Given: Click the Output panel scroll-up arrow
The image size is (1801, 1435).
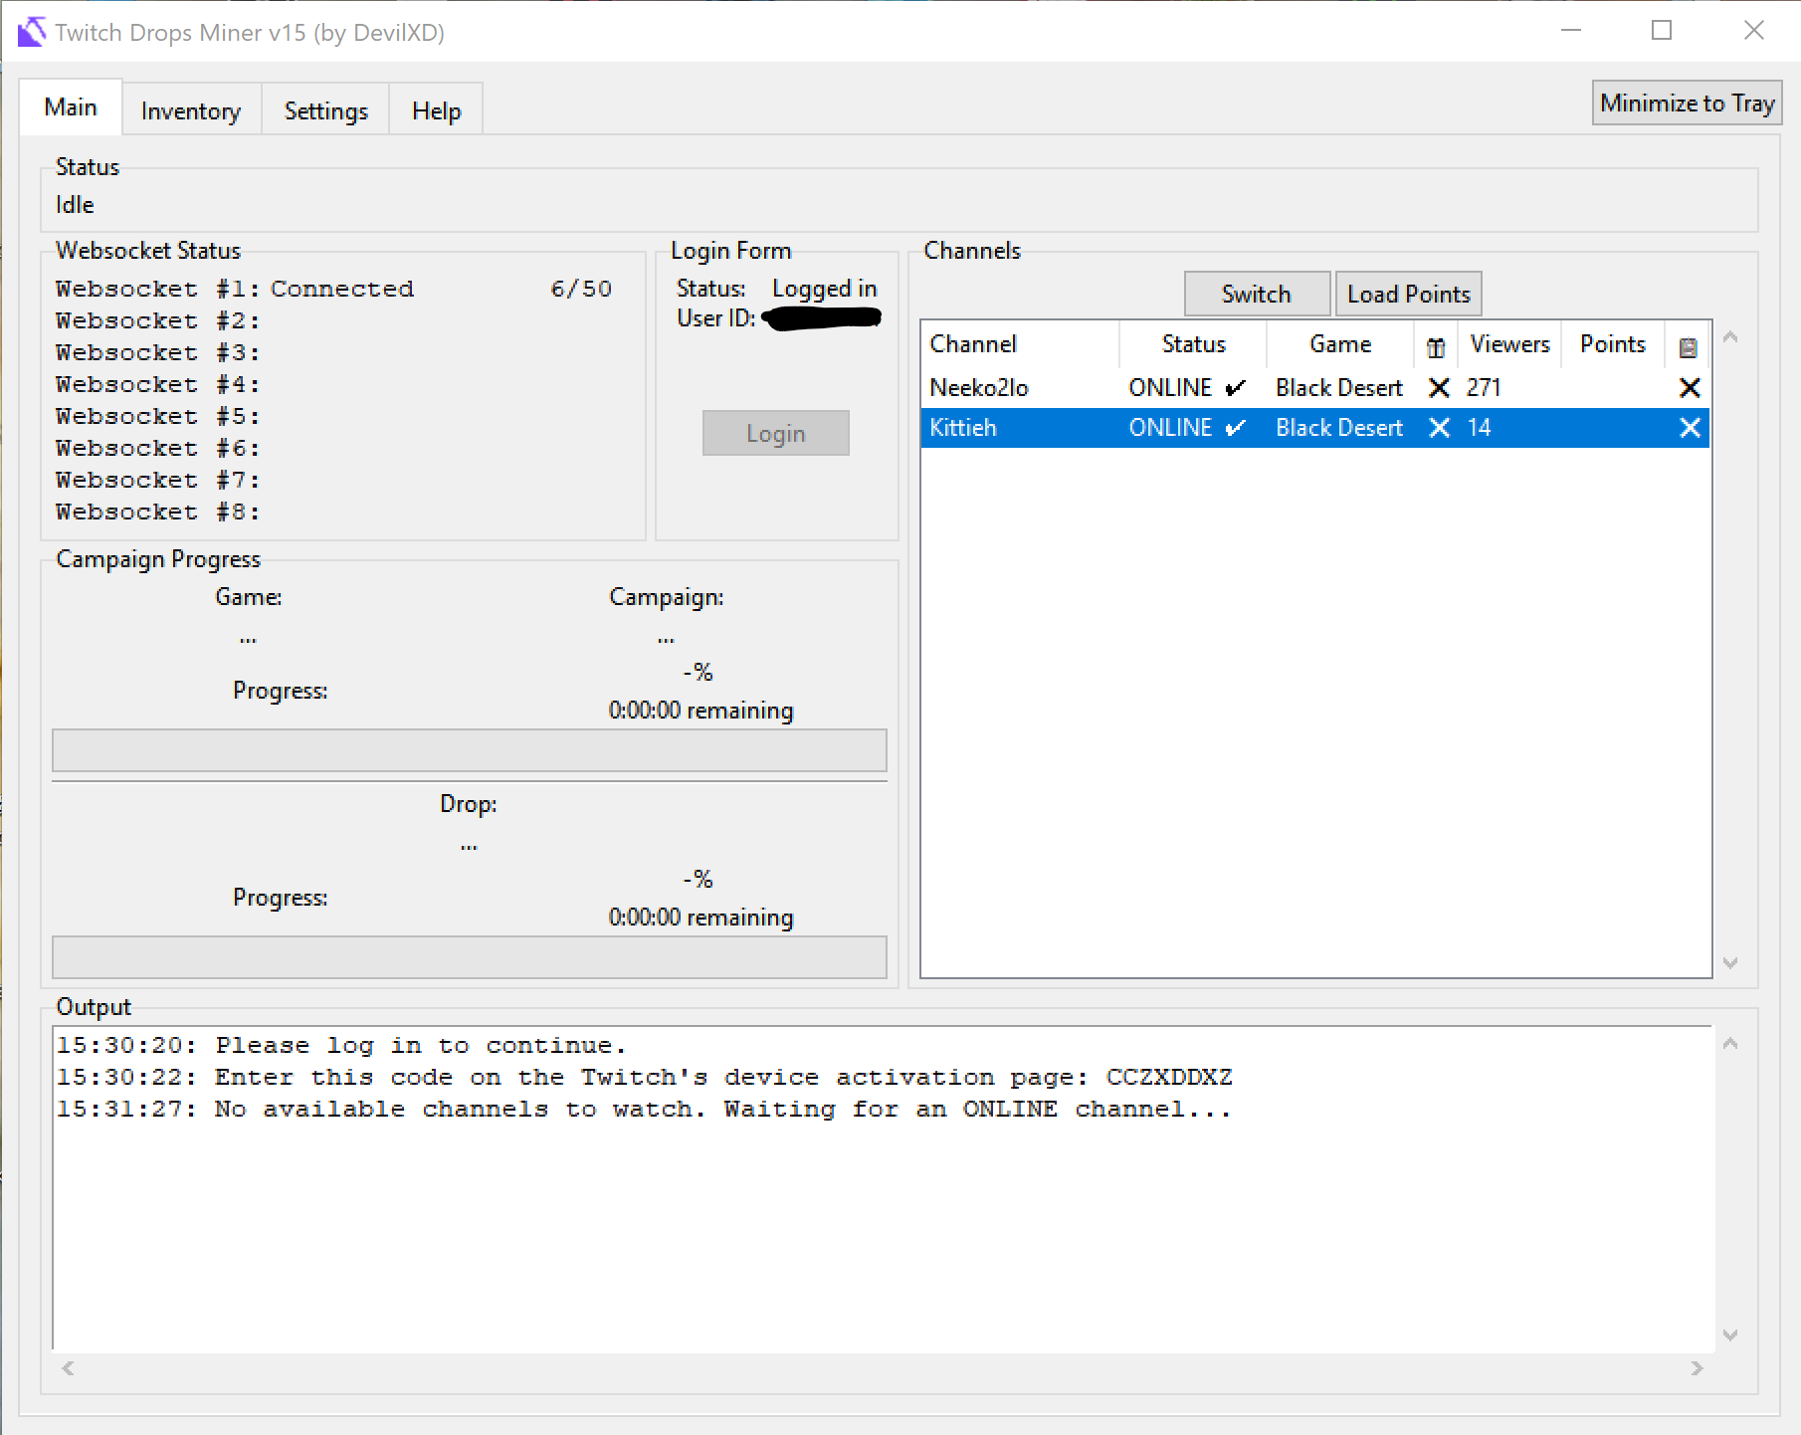Looking at the screenshot, I should [x=1728, y=1044].
